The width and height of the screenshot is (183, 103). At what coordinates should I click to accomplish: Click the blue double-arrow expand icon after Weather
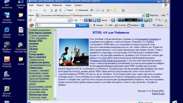pos(143,25)
